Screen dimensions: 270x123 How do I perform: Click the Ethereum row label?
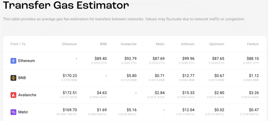click(x=27, y=61)
